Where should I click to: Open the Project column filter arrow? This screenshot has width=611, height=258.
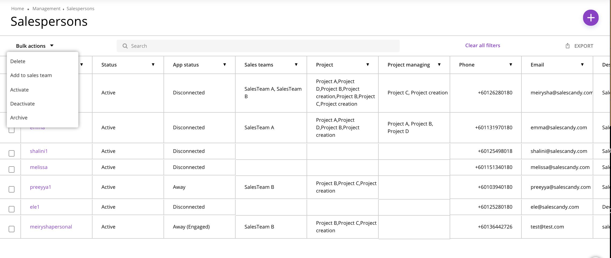click(368, 65)
